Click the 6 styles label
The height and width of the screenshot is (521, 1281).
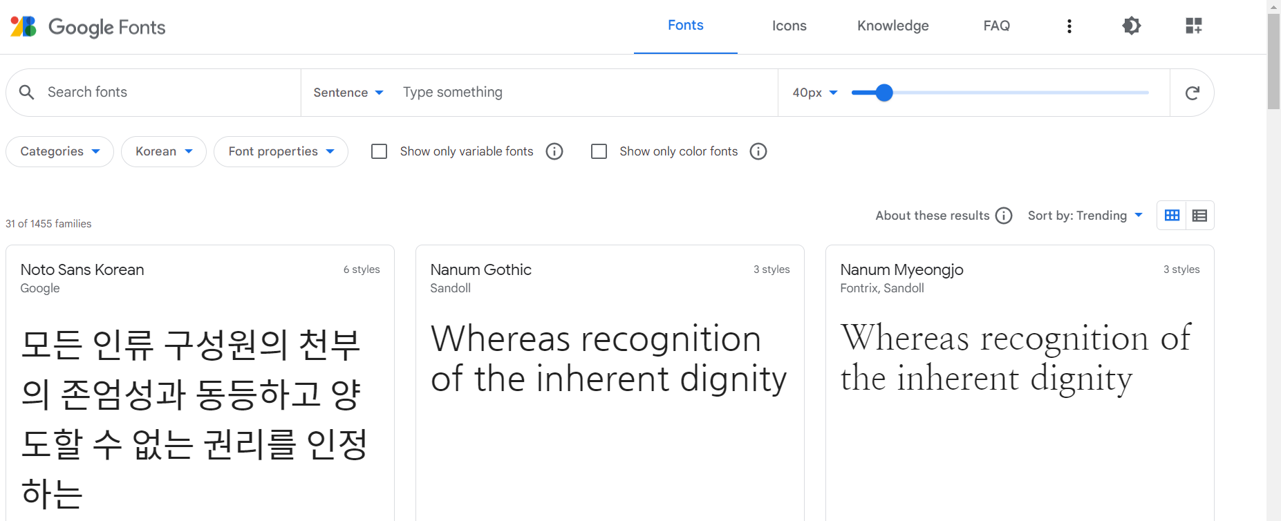(x=362, y=269)
